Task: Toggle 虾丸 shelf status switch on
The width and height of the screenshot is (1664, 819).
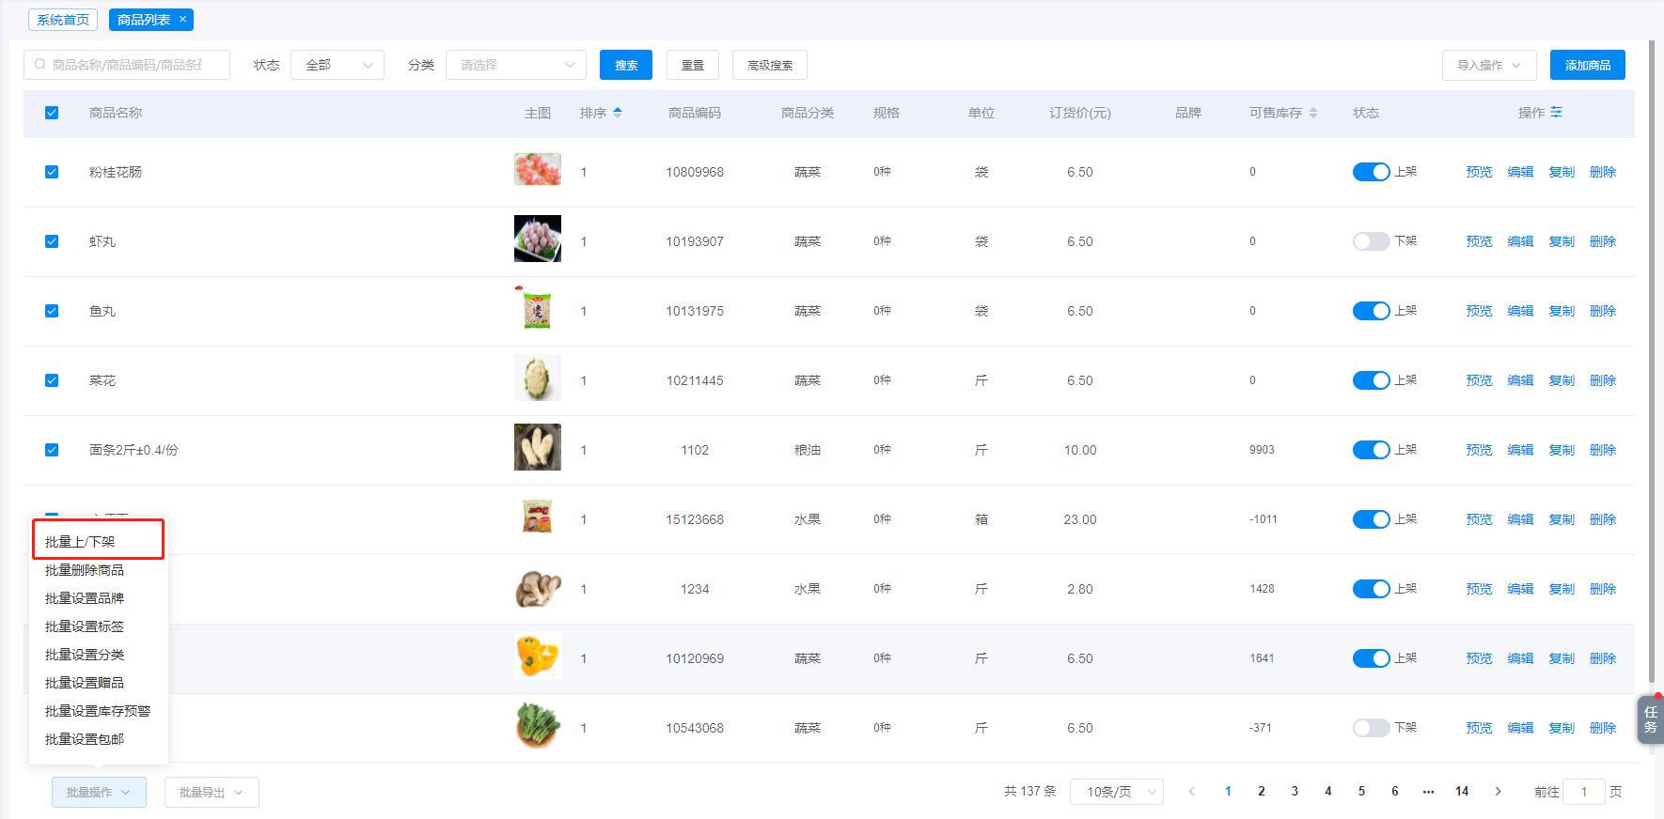Action: point(1371,241)
